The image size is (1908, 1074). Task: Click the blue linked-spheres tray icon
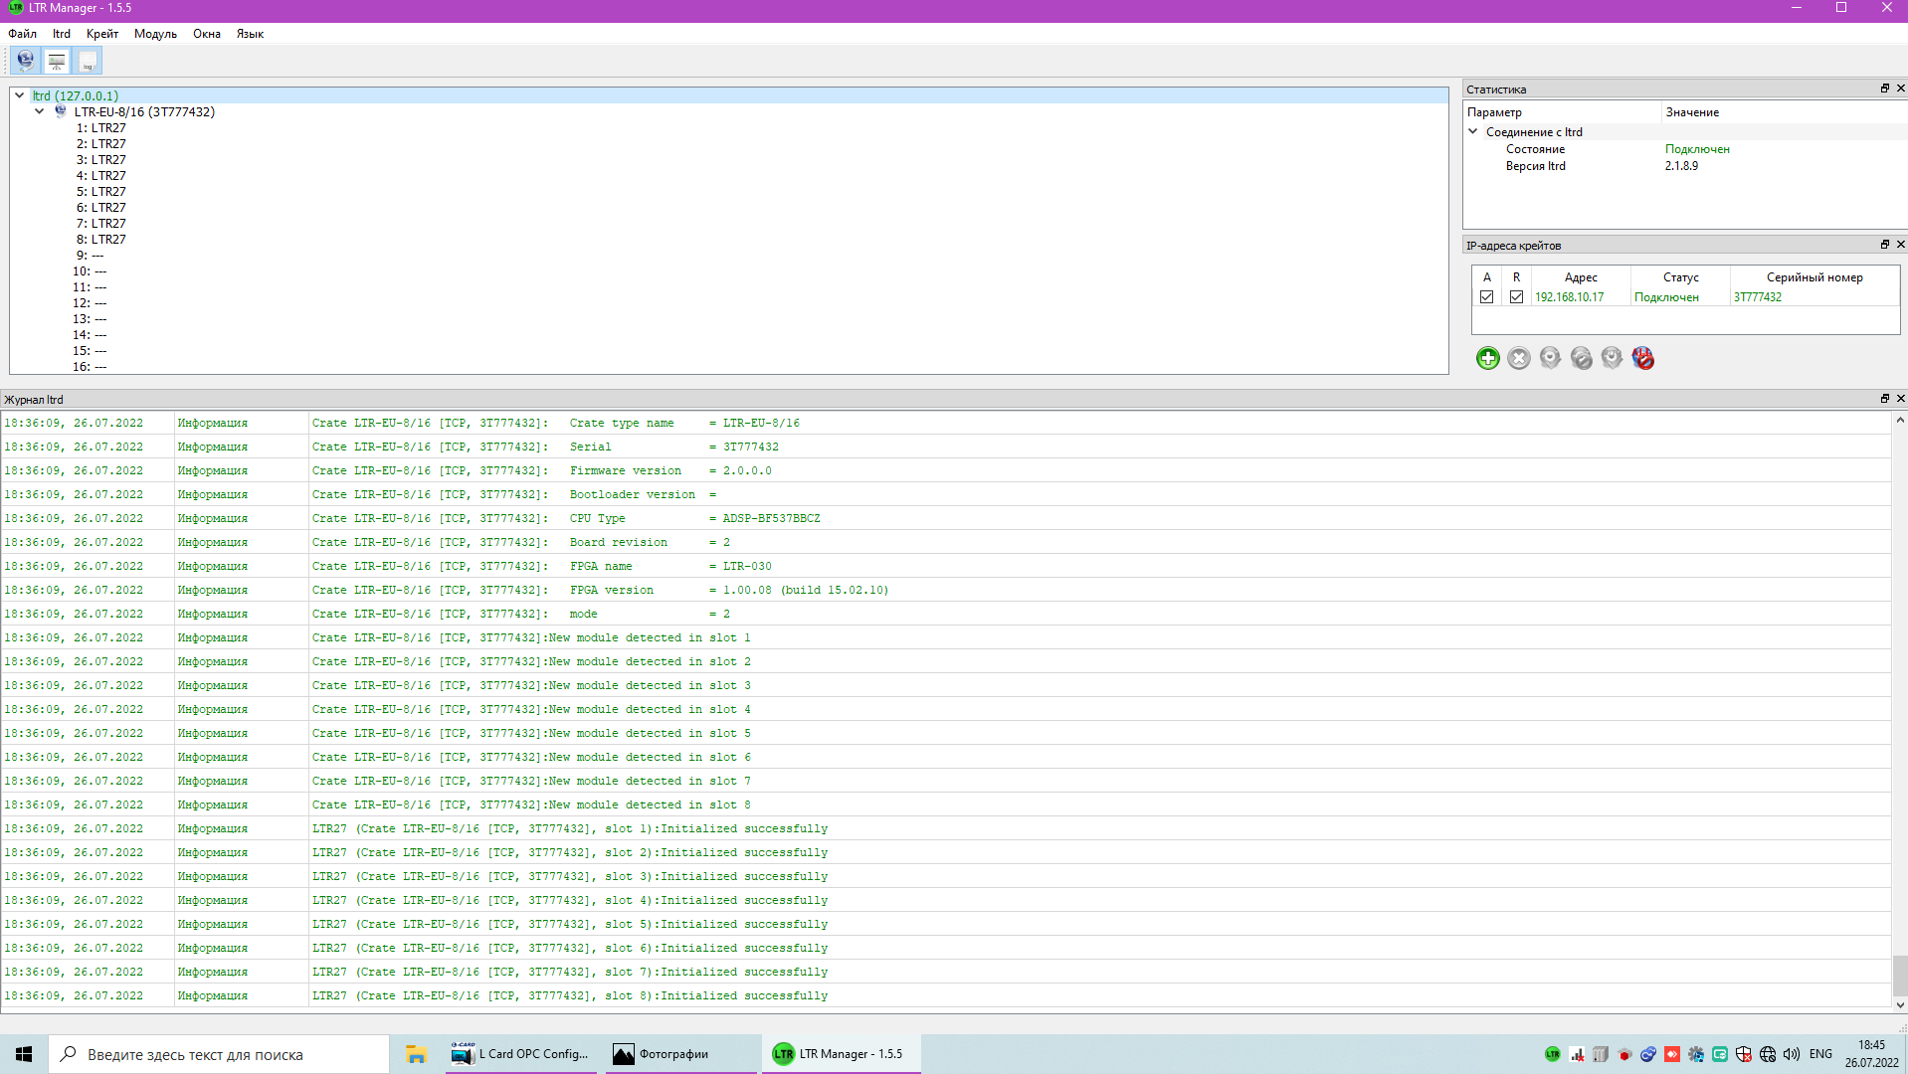[1648, 1054]
